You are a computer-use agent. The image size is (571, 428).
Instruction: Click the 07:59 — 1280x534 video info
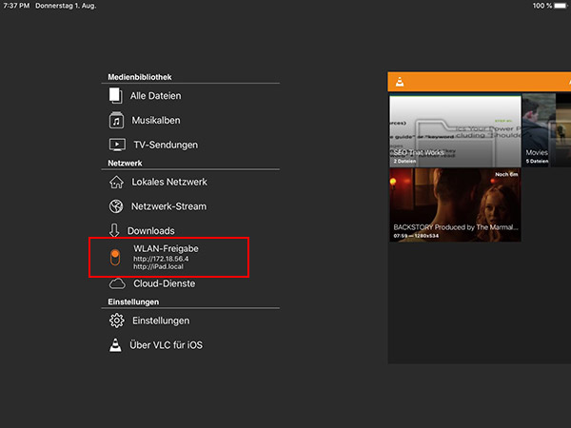coord(416,236)
